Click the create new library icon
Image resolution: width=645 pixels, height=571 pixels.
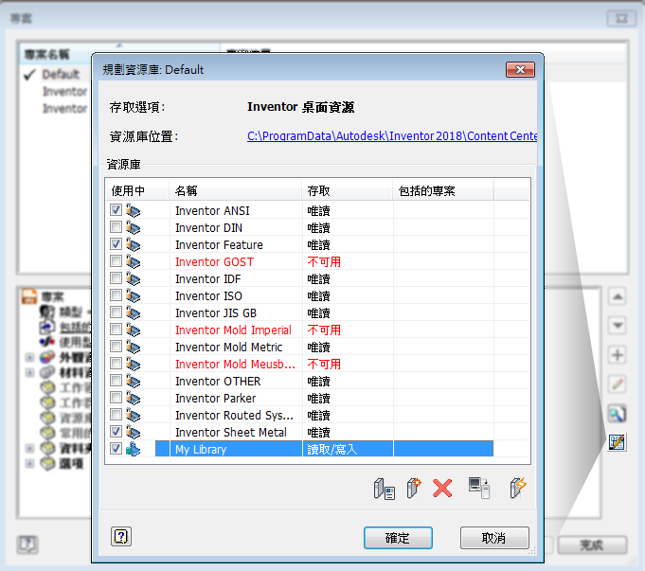413,488
